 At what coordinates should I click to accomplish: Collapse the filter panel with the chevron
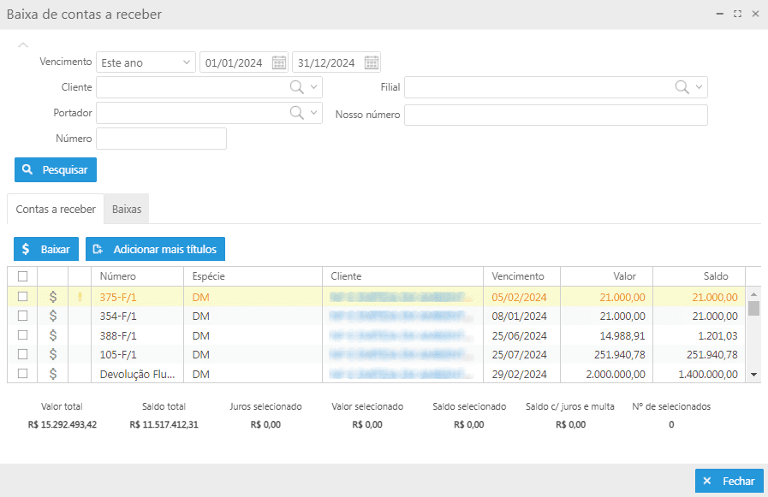click(x=23, y=44)
